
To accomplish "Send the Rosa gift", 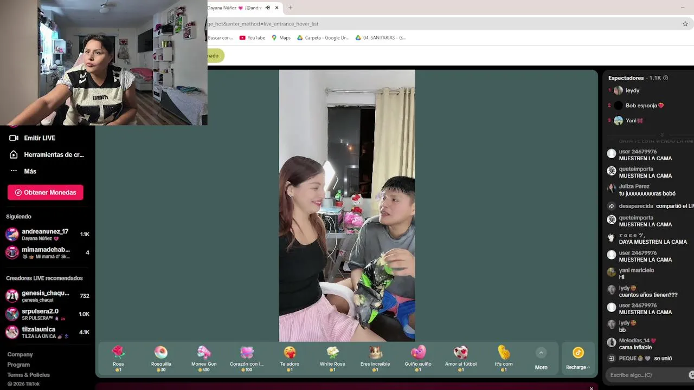I will 118,359.
